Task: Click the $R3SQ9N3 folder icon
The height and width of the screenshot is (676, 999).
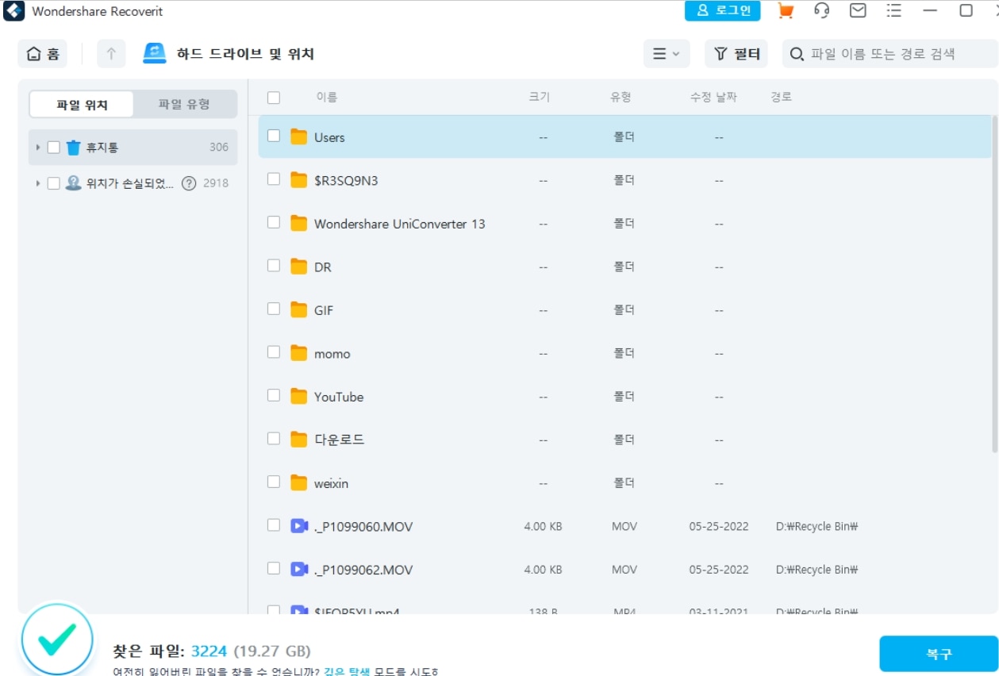Action: tap(298, 181)
